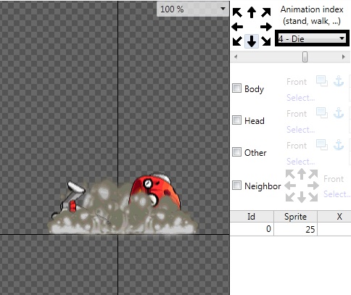This screenshot has height=295, width=351.
Task: Enable the Body checkbox
Action: [236, 88]
